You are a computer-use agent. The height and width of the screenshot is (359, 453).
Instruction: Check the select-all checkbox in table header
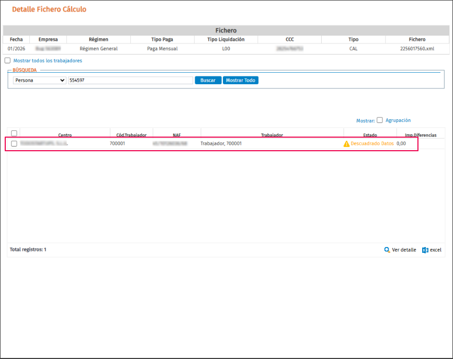point(14,133)
